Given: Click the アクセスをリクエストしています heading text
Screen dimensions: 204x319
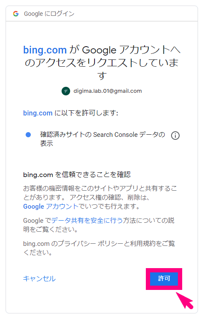Looking at the screenshot, I should coord(102,63).
